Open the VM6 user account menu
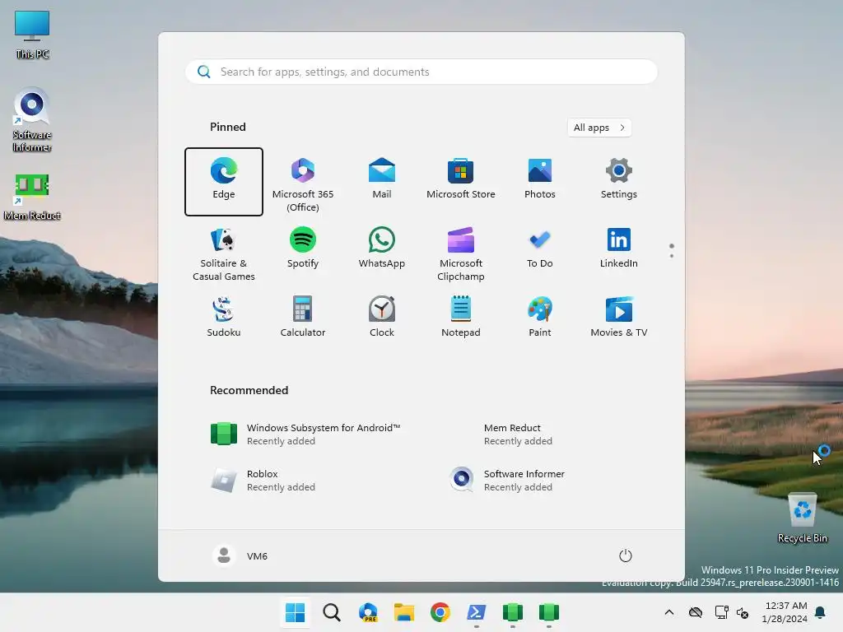This screenshot has height=632, width=843. click(240, 555)
